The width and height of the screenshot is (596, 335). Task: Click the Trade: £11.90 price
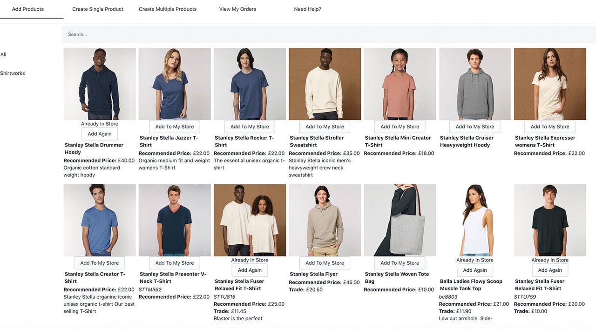click(x=455, y=311)
